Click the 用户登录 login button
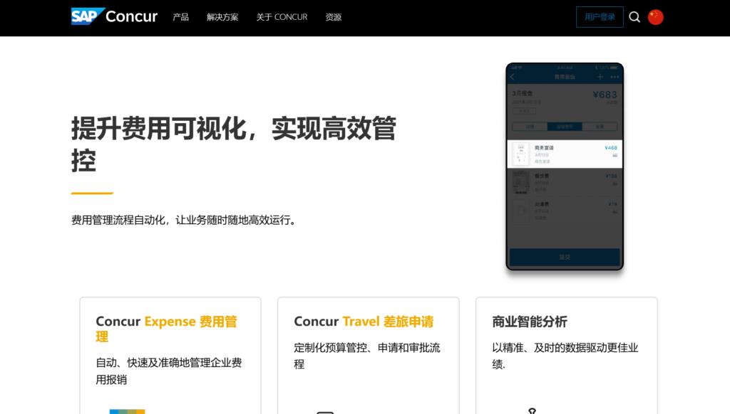The image size is (730, 414). point(600,17)
